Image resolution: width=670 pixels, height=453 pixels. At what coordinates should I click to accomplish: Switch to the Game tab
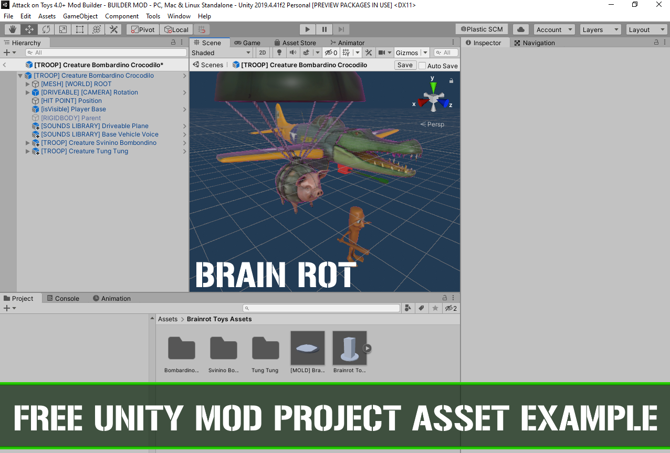247,43
